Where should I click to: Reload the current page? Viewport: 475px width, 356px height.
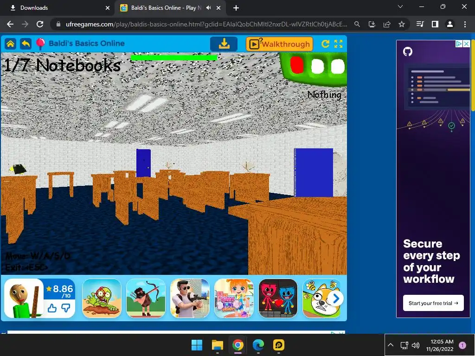click(x=40, y=24)
